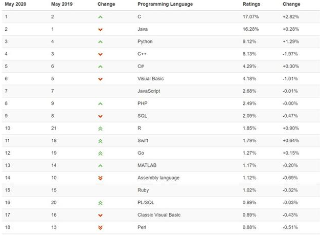Click the Visual Basic language name
320x235 pixels.
[x=151, y=78]
